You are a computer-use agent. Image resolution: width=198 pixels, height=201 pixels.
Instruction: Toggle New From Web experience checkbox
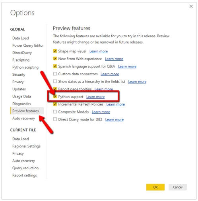(55, 58)
